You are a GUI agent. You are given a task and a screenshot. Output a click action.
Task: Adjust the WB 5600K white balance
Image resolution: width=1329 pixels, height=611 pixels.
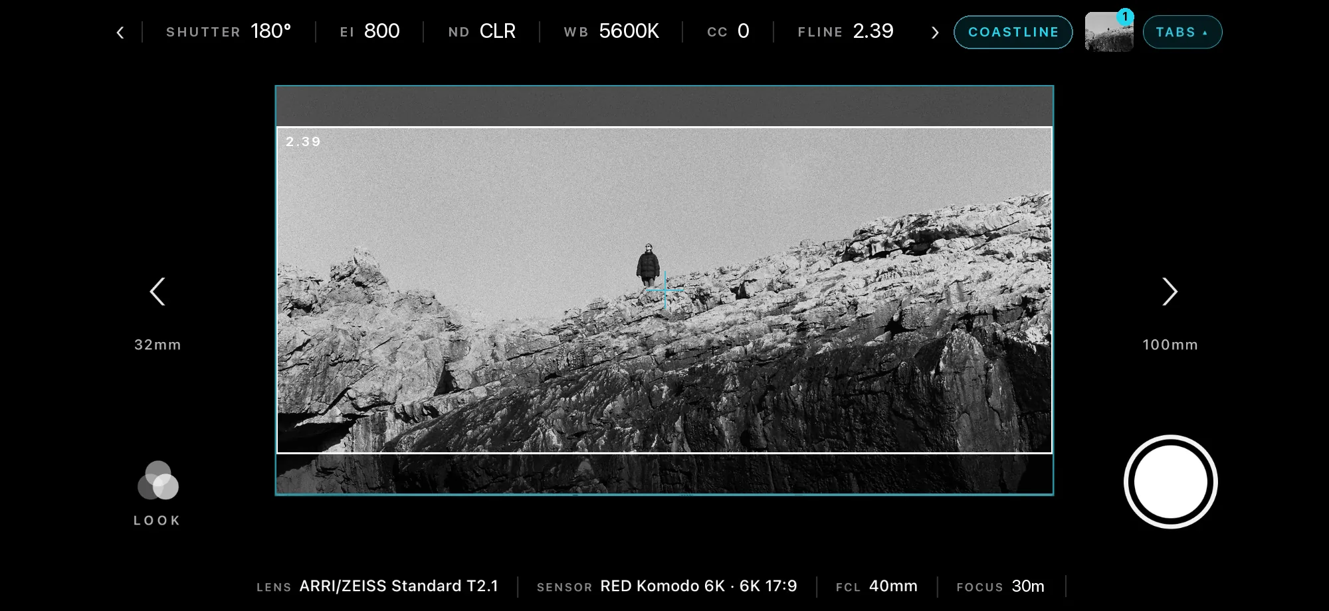click(611, 31)
